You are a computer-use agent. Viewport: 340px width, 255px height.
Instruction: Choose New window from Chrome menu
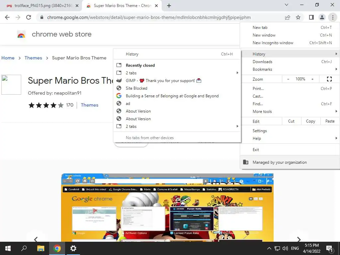pyautogui.click(x=290, y=35)
